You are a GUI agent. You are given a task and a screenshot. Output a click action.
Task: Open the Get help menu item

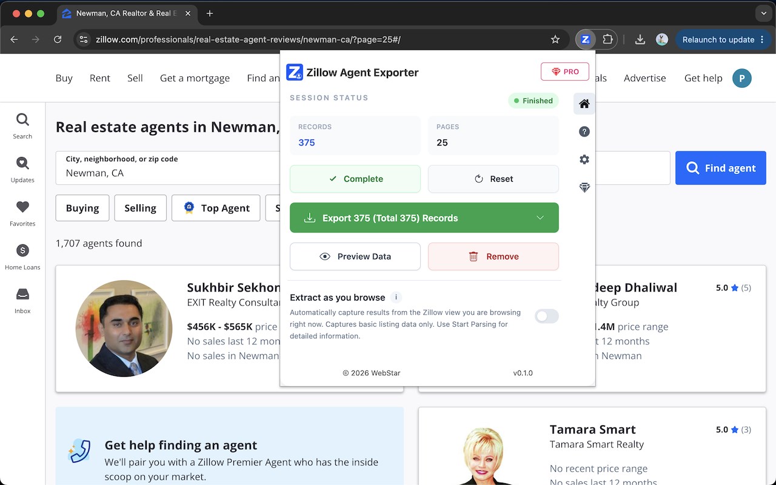coord(703,78)
